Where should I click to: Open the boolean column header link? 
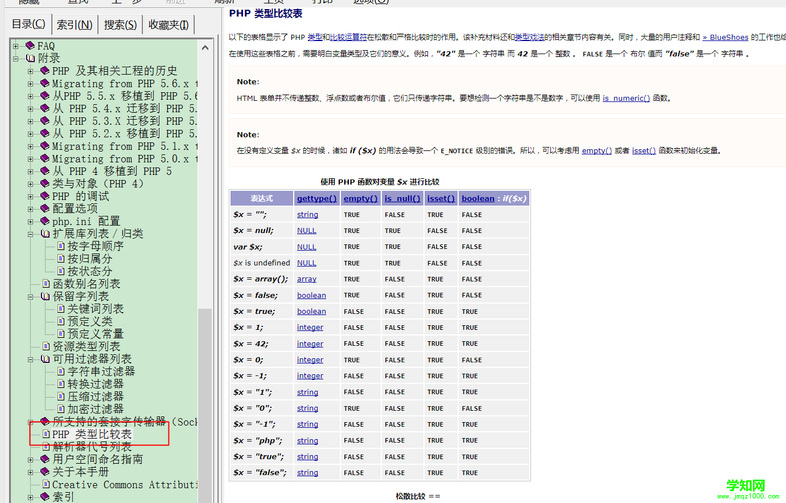478,198
